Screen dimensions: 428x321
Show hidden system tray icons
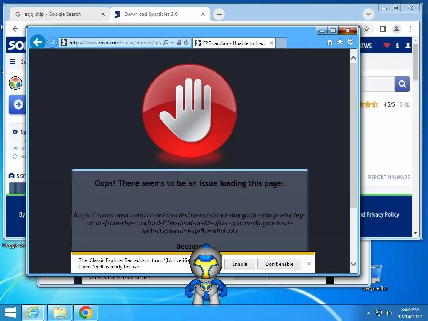pos(369,313)
